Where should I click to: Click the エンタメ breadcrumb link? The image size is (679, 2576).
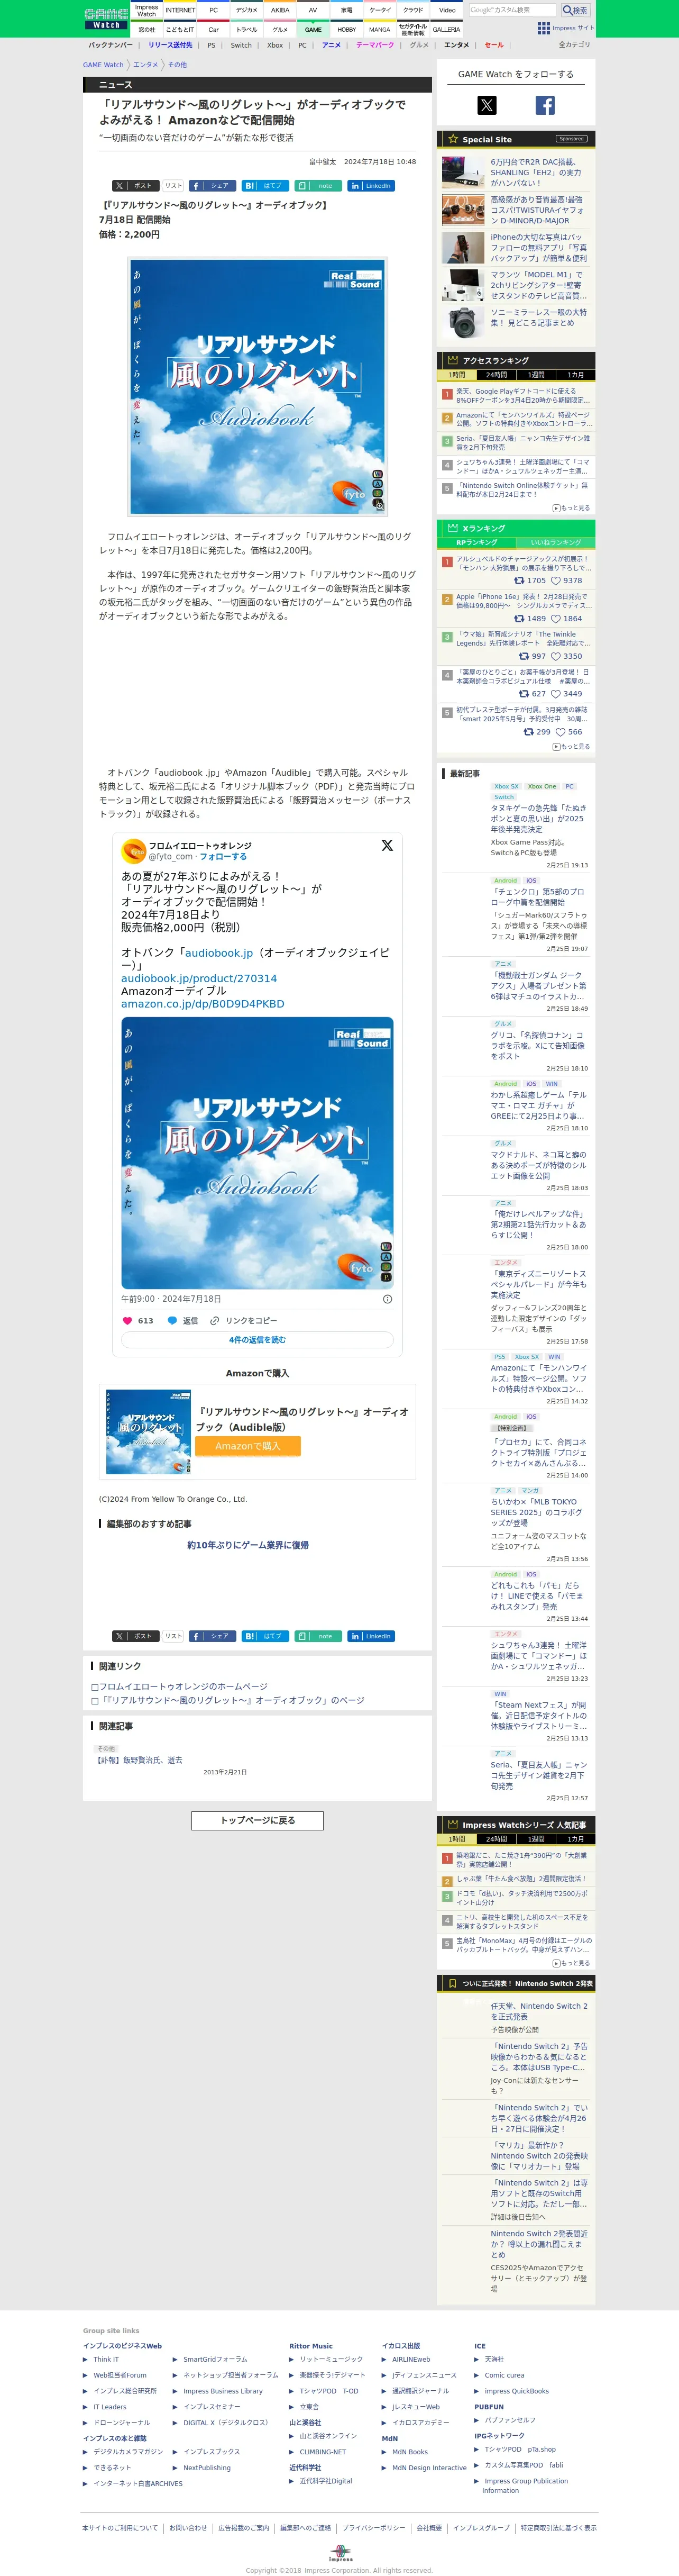coord(145,65)
